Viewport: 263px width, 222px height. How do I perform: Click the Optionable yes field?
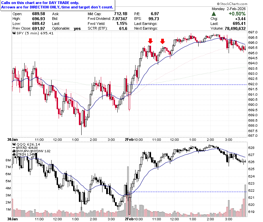pos(66,29)
